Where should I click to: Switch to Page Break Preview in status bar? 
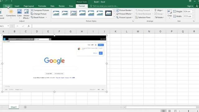coord(175,111)
